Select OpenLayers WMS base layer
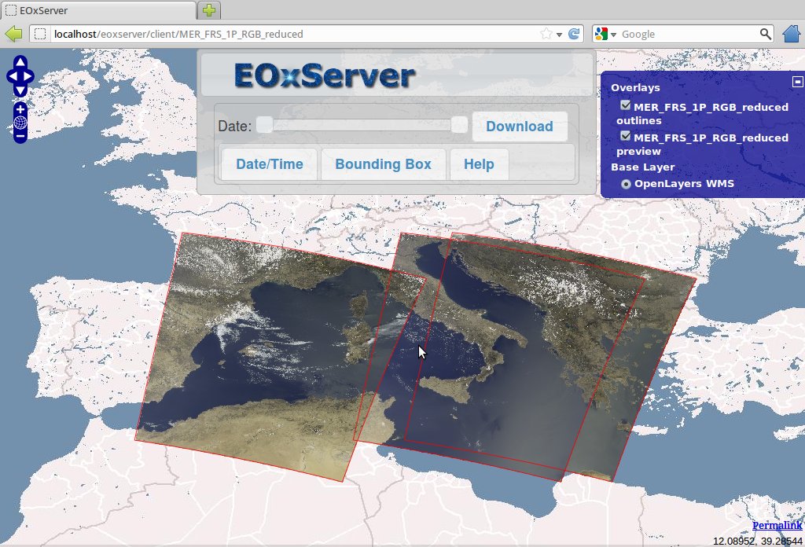The width and height of the screenshot is (805, 547). [x=626, y=184]
